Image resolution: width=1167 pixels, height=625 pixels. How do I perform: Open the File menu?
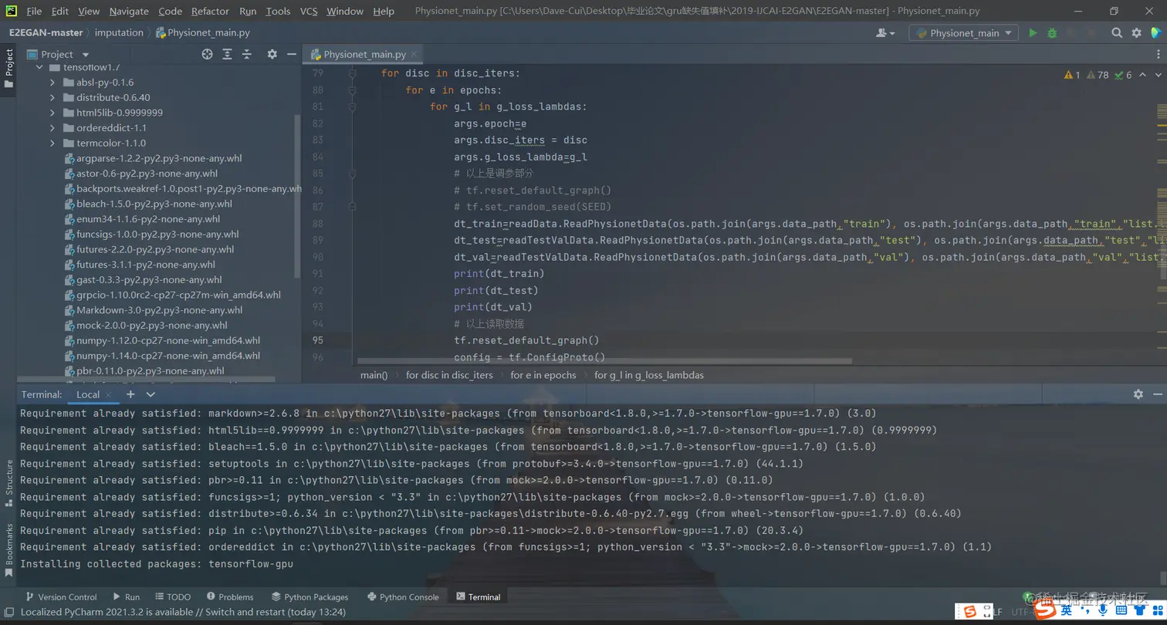coord(34,11)
